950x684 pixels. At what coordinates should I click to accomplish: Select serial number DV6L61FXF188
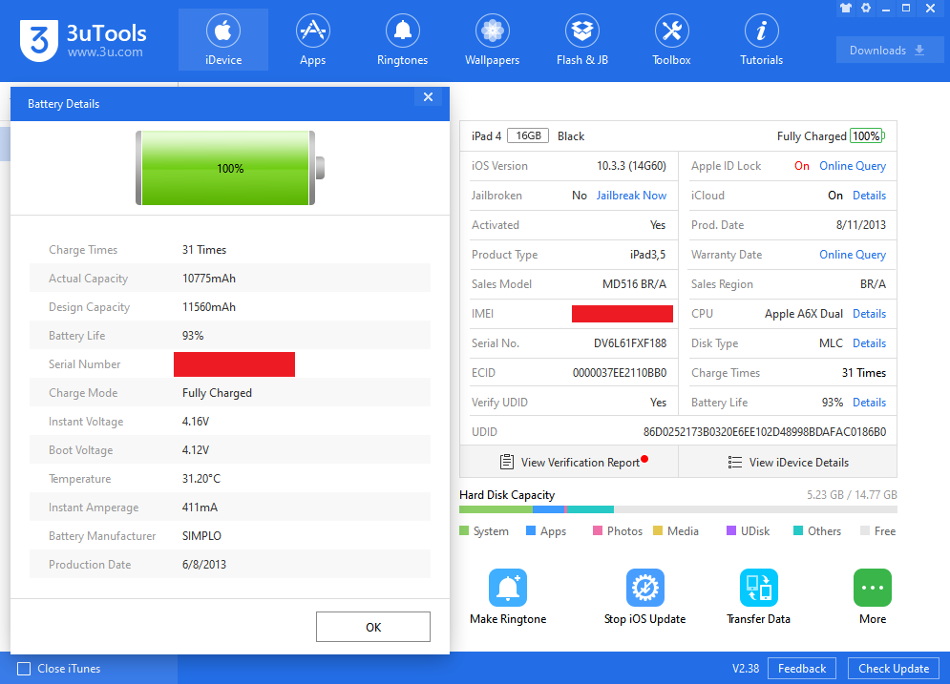630,343
